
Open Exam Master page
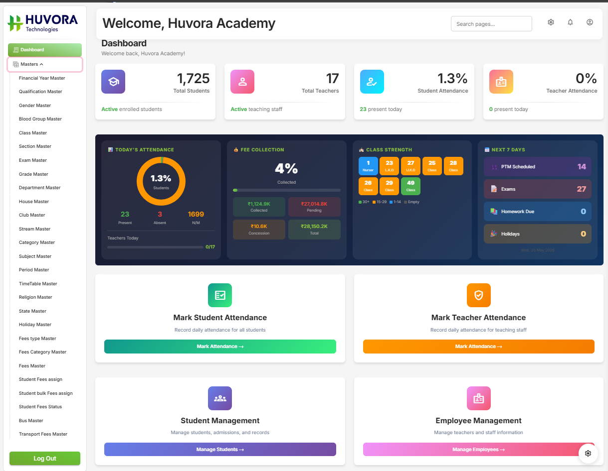point(33,160)
